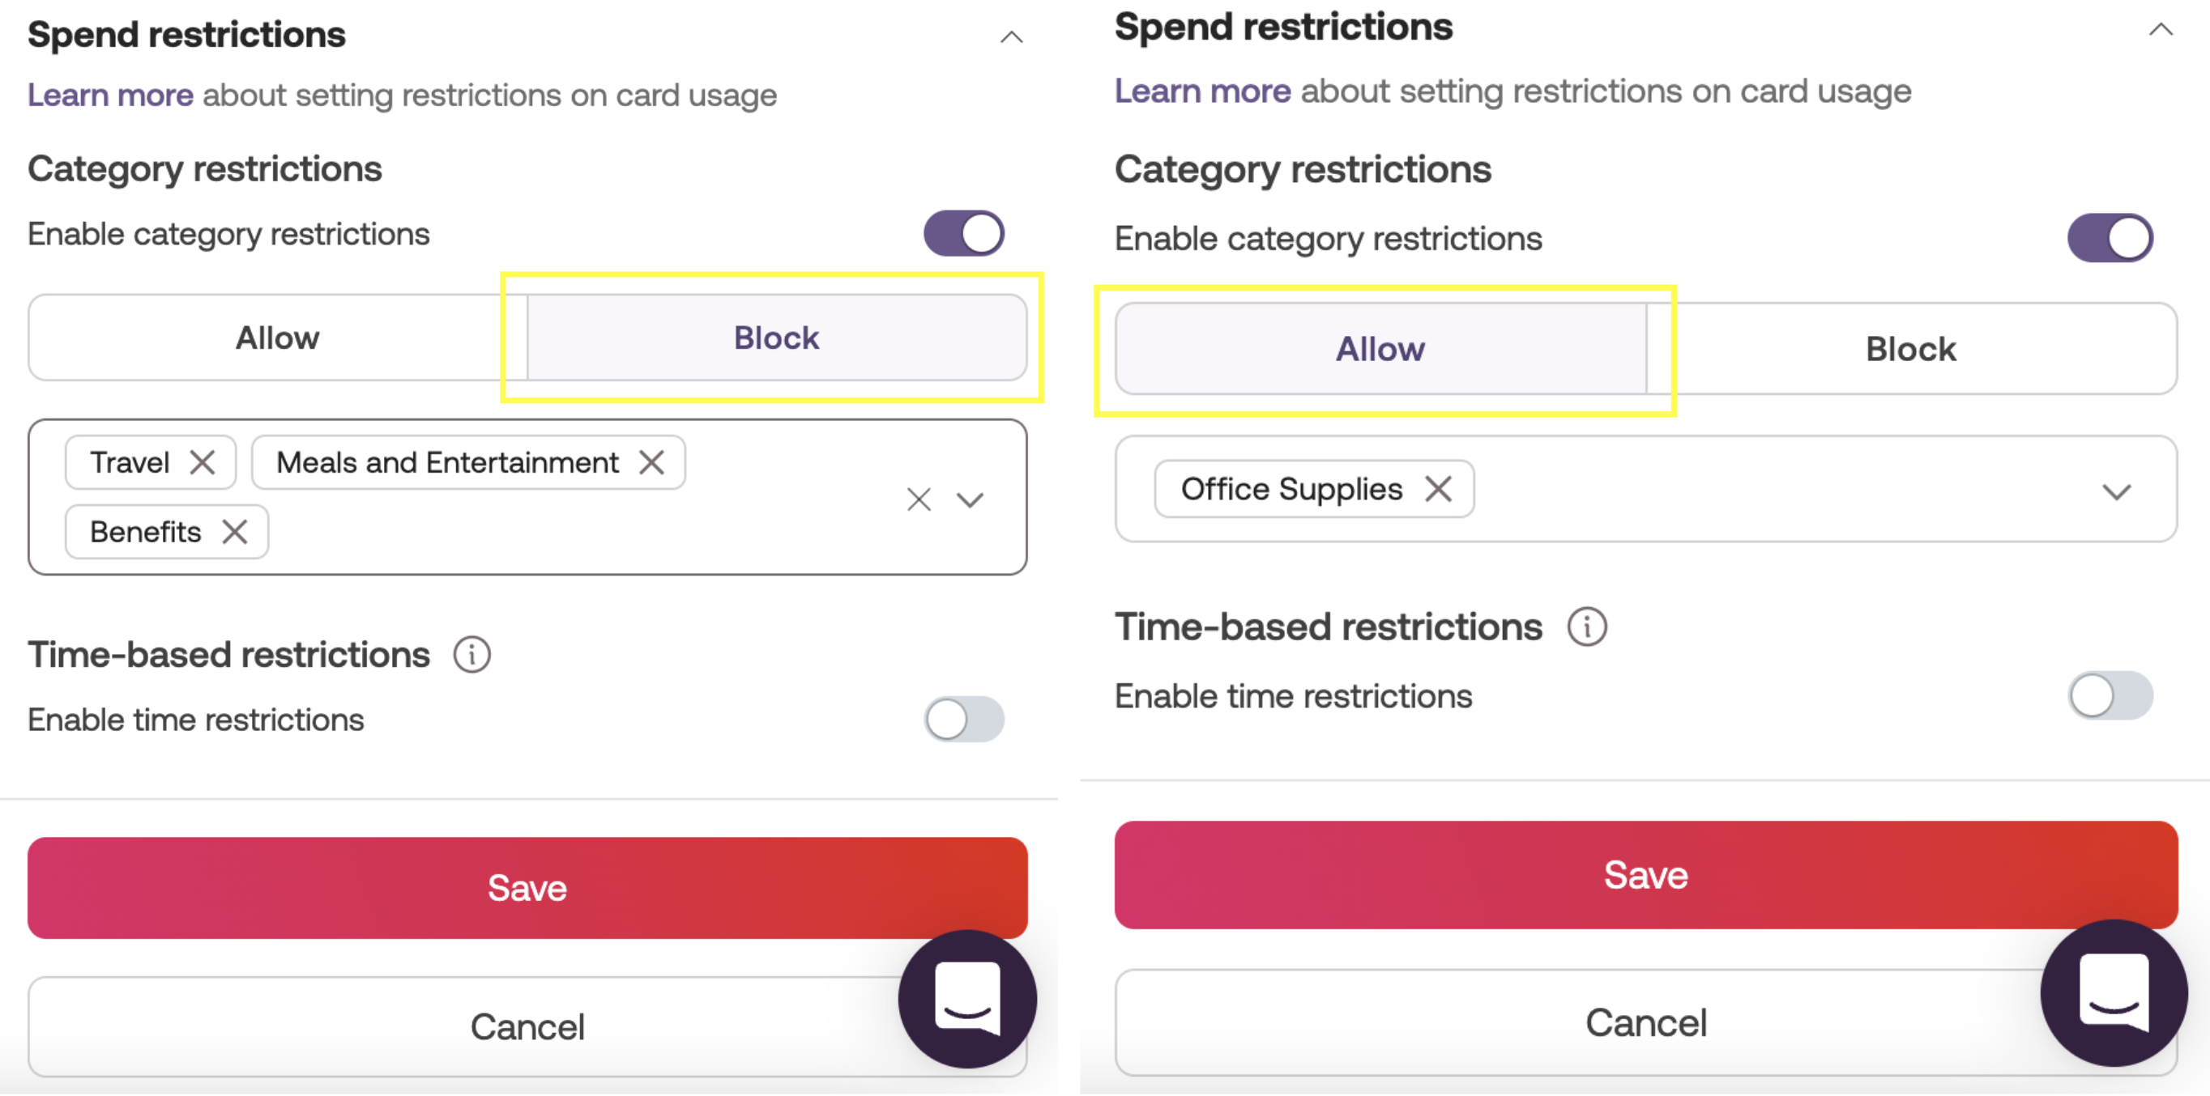2210x1096 pixels.
Task: Enable time restrictions in right panel
Action: (2110, 696)
